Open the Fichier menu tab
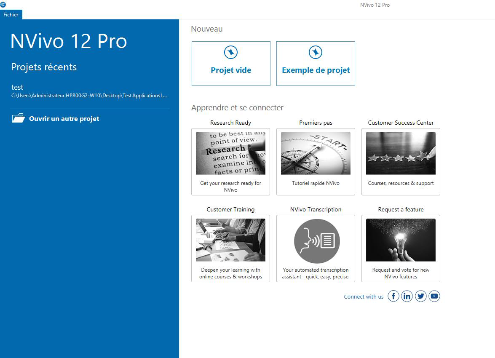 pos(11,14)
